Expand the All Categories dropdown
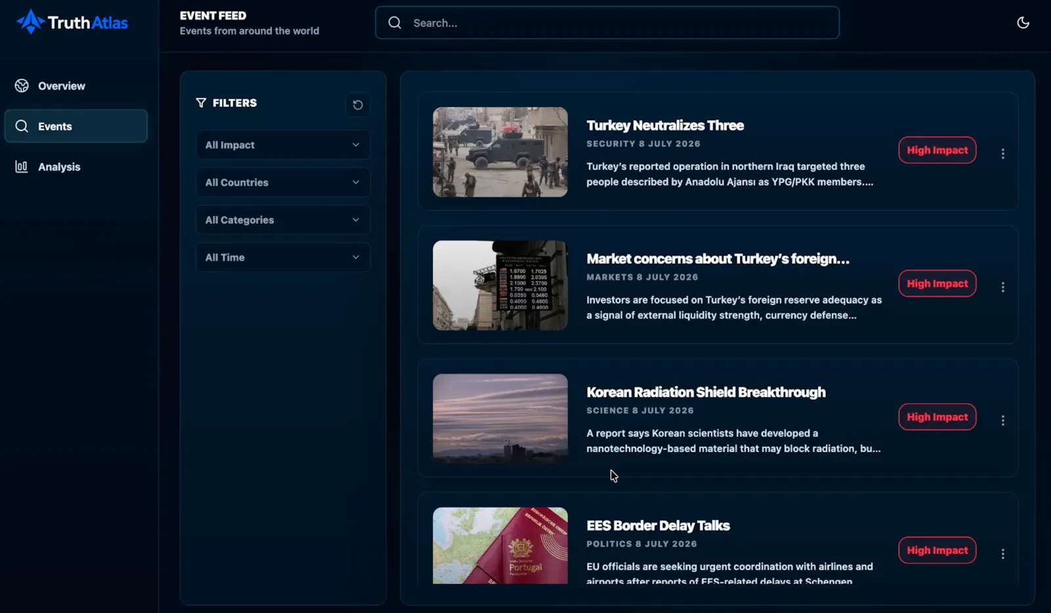 (283, 220)
